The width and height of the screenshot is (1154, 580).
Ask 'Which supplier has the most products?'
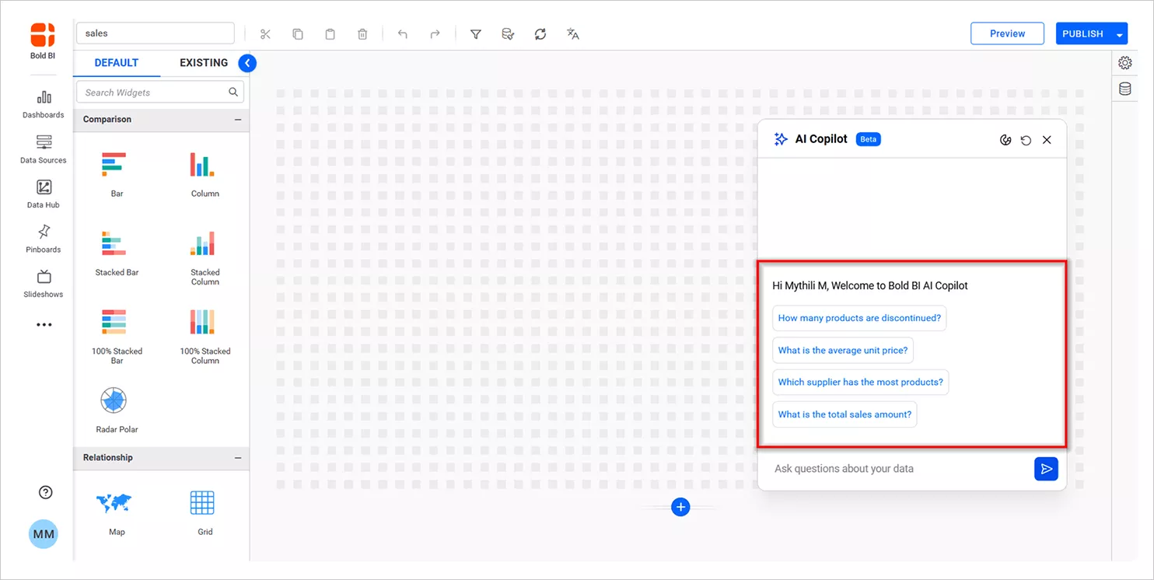860,383
